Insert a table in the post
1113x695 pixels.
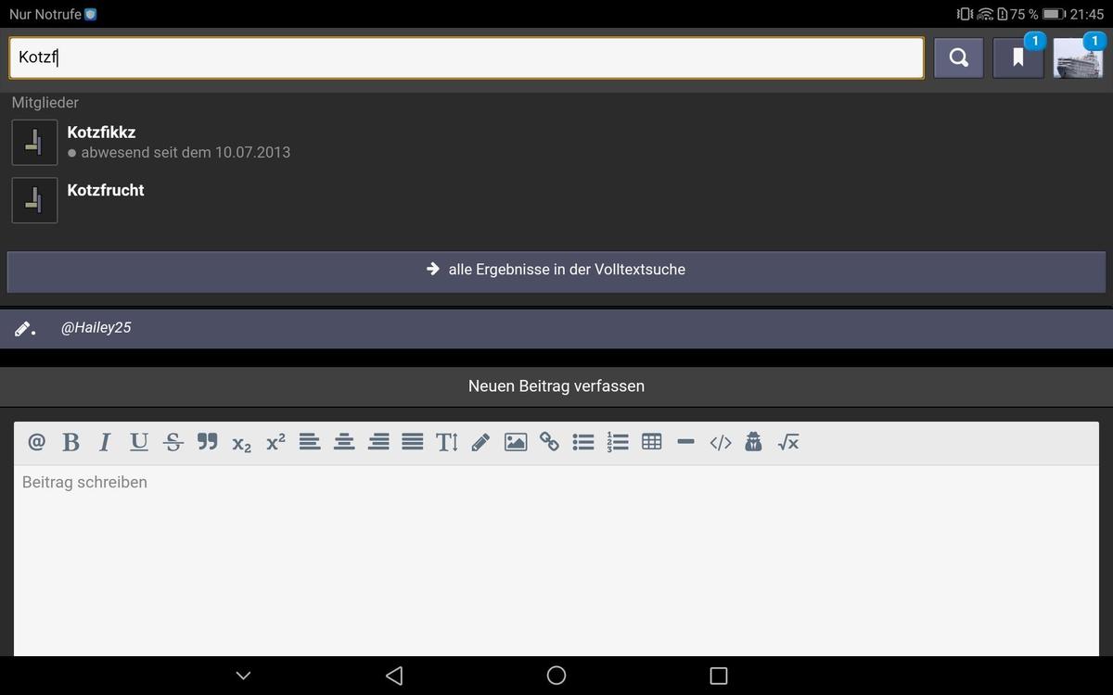(x=652, y=442)
